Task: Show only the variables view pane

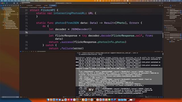Action: pyautogui.click(x=161, y=97)
